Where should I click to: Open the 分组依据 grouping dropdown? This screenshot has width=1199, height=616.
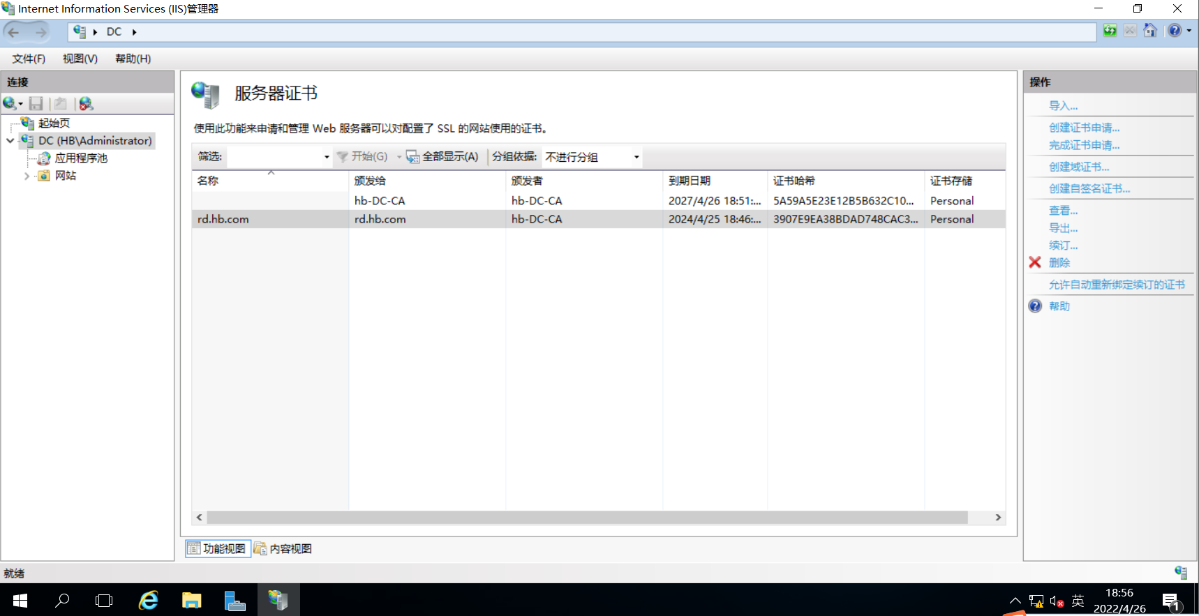click(x=592, y=157)
